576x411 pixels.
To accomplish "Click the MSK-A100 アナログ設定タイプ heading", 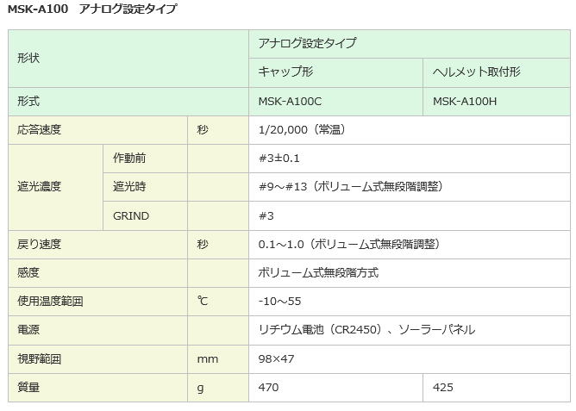I will 92,9.
